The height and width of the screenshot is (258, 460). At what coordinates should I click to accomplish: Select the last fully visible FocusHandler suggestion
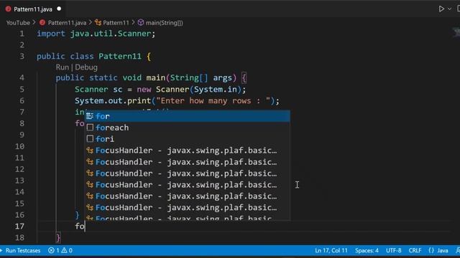click(188, 207)
